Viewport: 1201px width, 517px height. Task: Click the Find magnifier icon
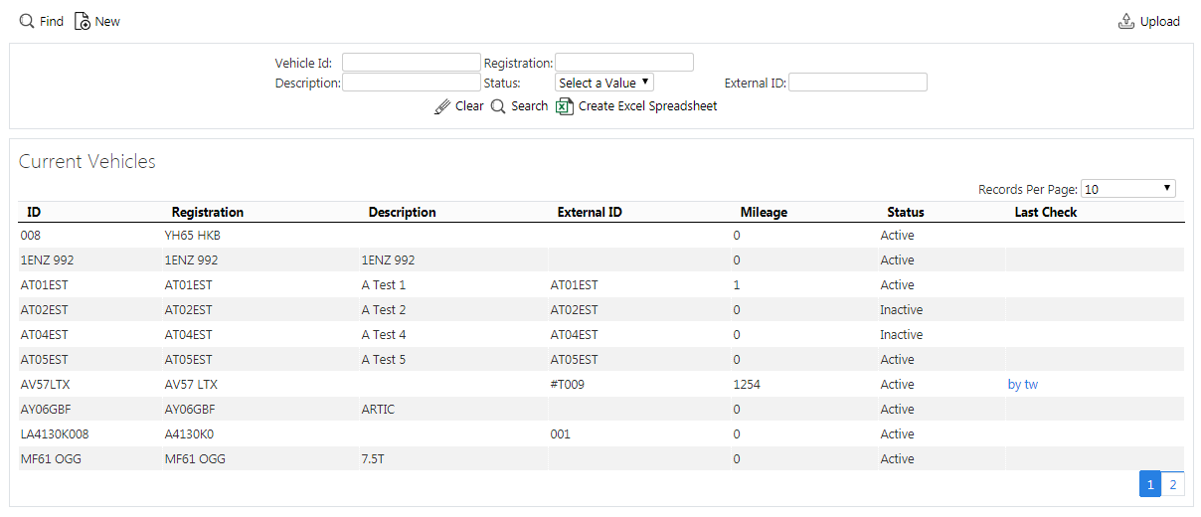[x=27, y=21]
